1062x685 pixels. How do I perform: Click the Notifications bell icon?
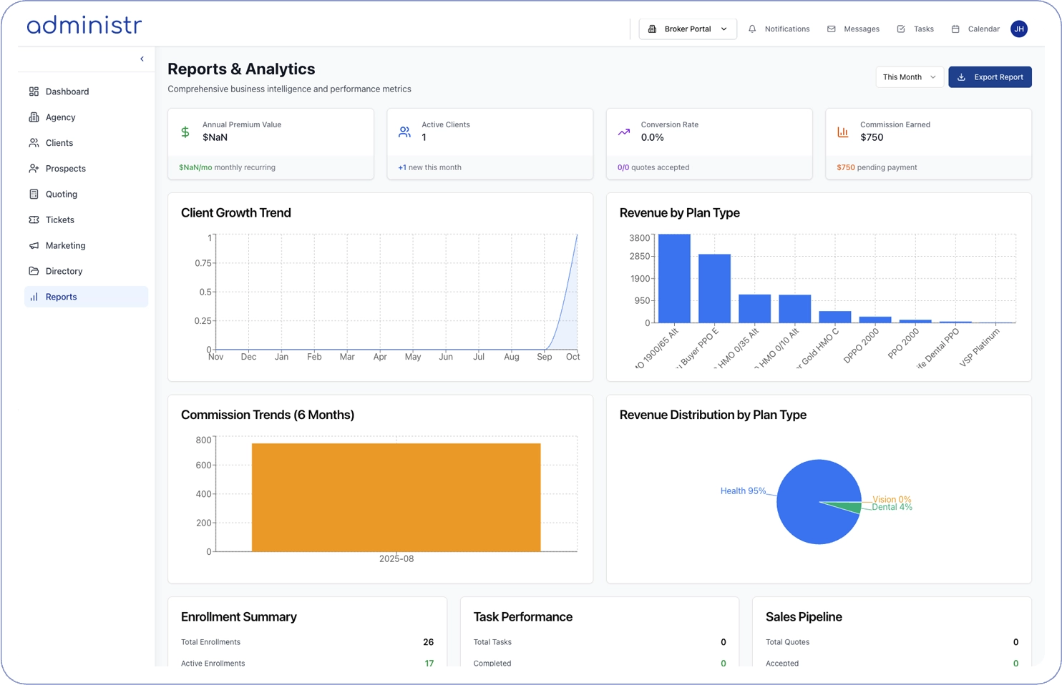[x=752, y=29]
